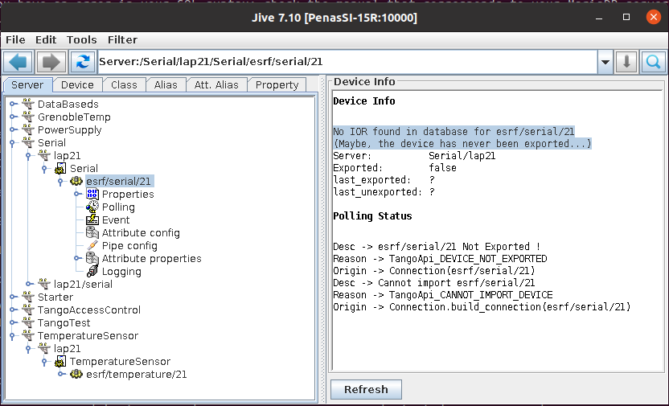Screen dimensions: 669x406
Task: Click the Attribute config icon
Action: click(x=92, y=232)
